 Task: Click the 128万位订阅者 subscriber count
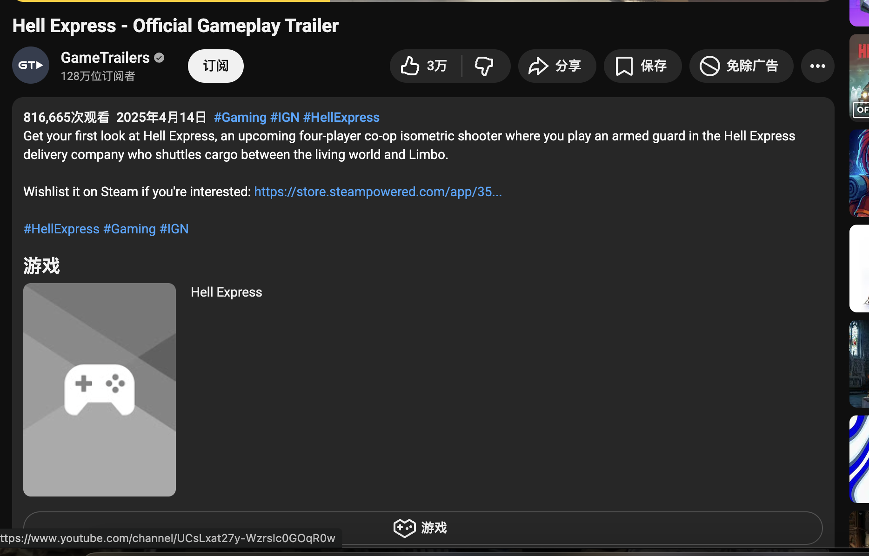(x=98, y=76)
